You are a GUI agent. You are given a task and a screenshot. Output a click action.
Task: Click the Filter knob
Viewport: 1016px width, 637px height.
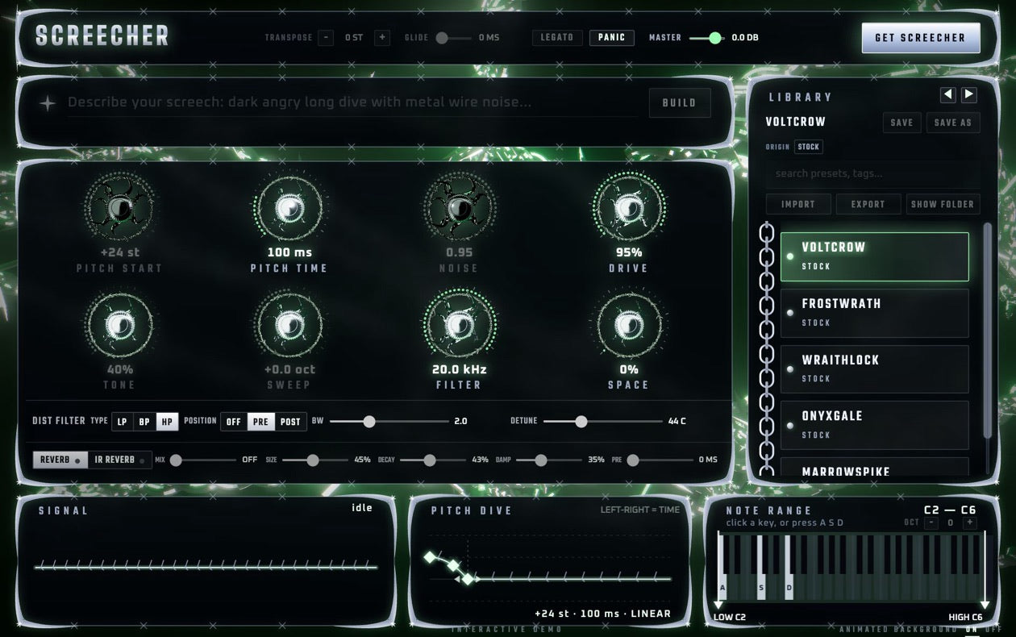pyautogui.click(x=459, y=326)
